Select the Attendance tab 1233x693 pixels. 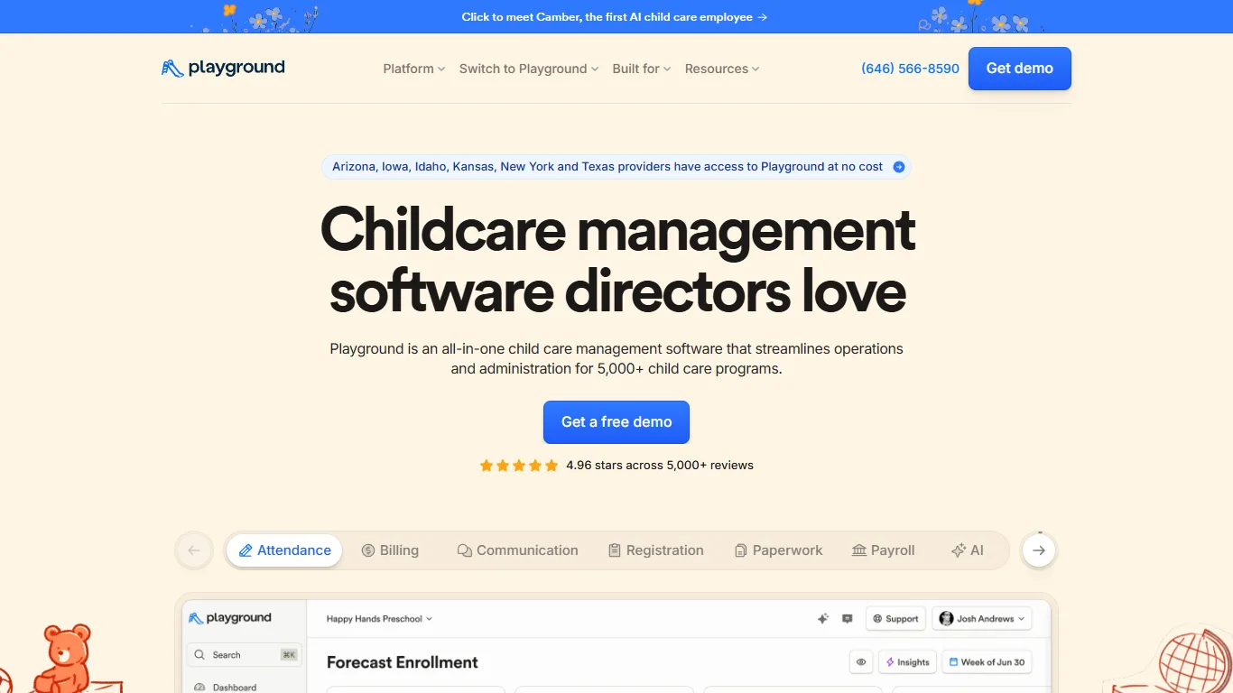284,550
